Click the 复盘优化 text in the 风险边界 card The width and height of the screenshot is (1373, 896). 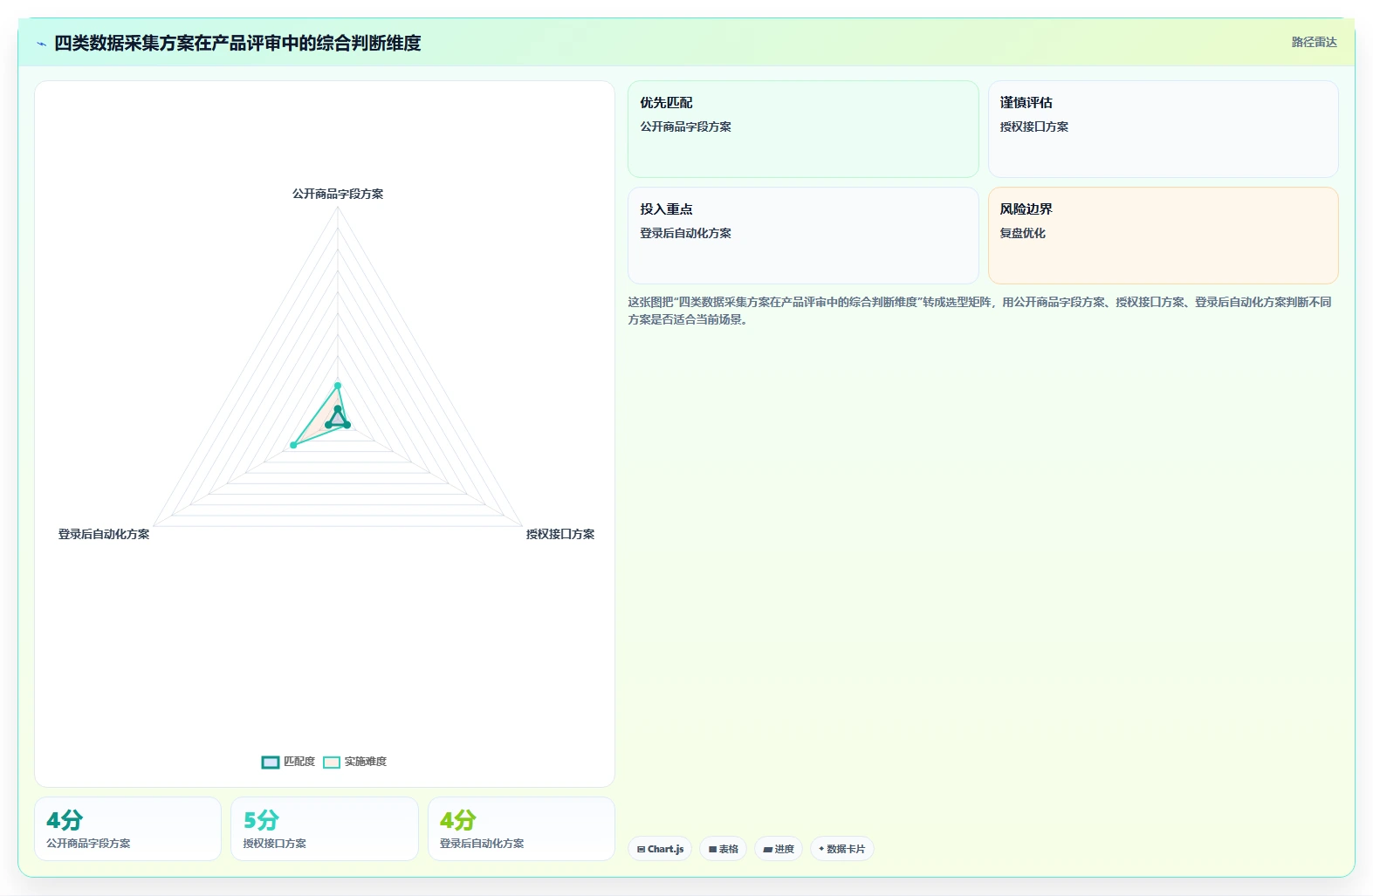pyautogui.click(x=1022, y=233)
